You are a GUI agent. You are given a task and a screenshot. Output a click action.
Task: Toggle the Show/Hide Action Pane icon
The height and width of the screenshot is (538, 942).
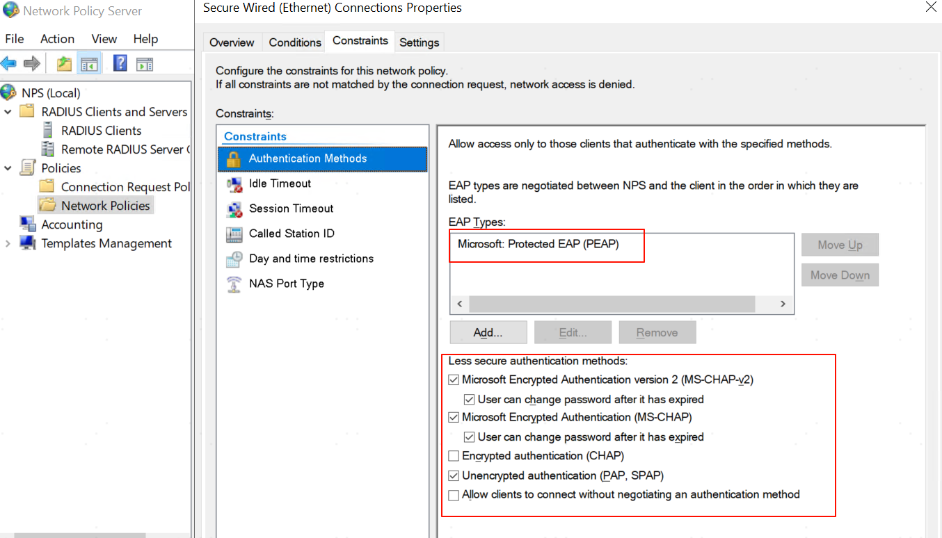click(144, 64)
